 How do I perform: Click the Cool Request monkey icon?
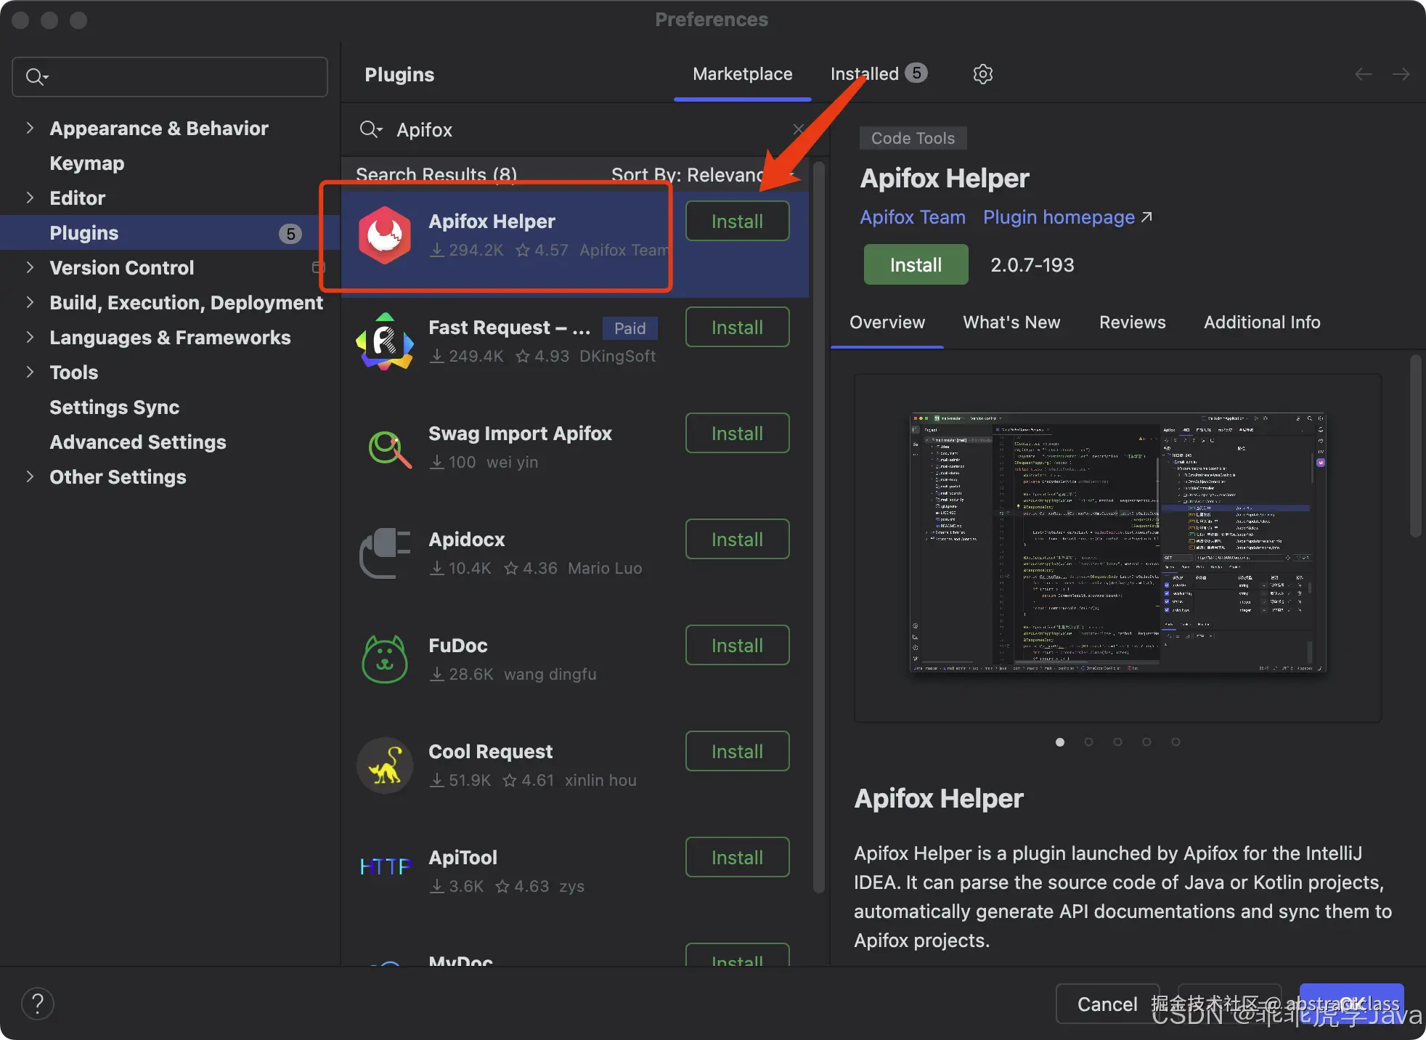pos(385,765)
